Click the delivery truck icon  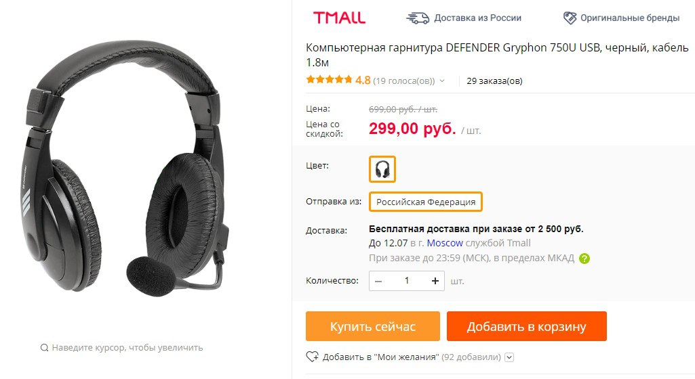[x=418, y=18]
